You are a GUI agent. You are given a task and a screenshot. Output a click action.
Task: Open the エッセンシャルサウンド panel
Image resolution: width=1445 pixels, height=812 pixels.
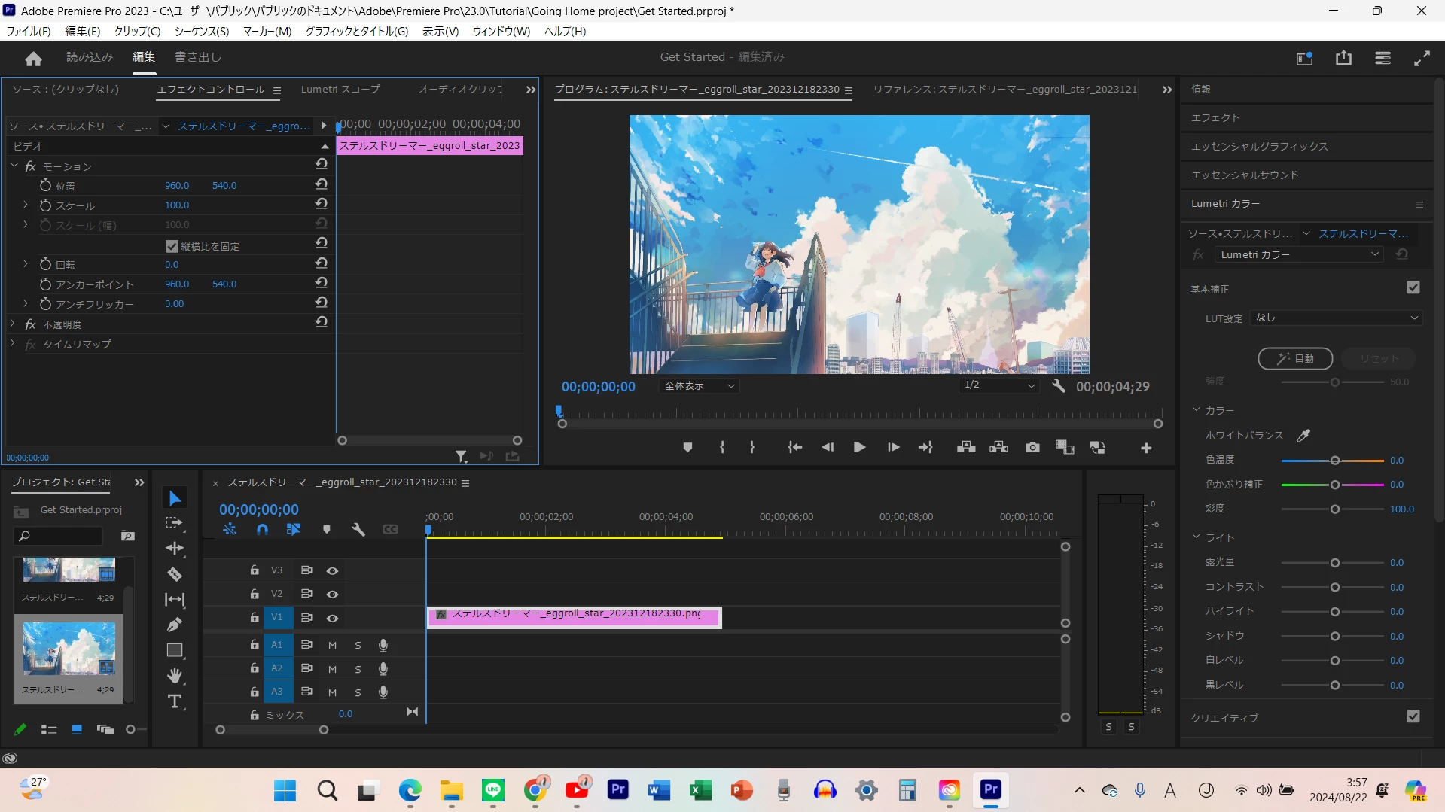pos(1245,175)
